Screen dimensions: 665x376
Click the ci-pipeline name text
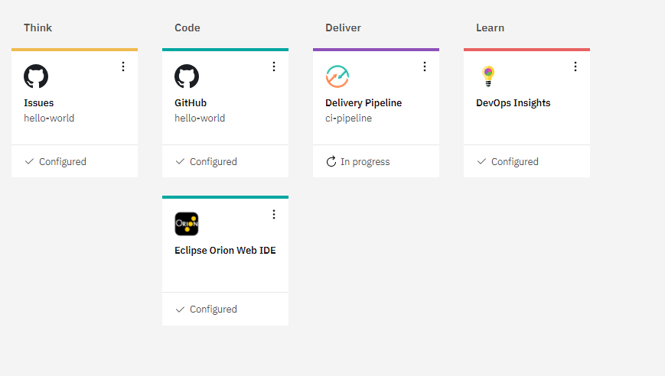pyautogui.click(x=349, y=118)
